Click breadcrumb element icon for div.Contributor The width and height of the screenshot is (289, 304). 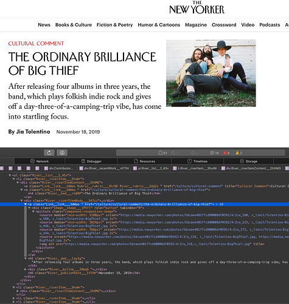click(46, 168)
